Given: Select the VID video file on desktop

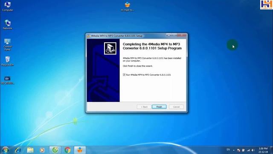Looking at the screenshot, I should [7, 80].
